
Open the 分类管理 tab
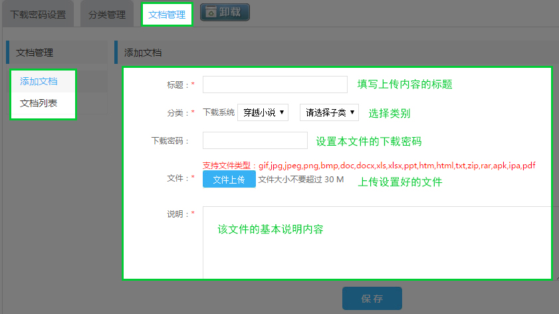[x=107, y=14]
